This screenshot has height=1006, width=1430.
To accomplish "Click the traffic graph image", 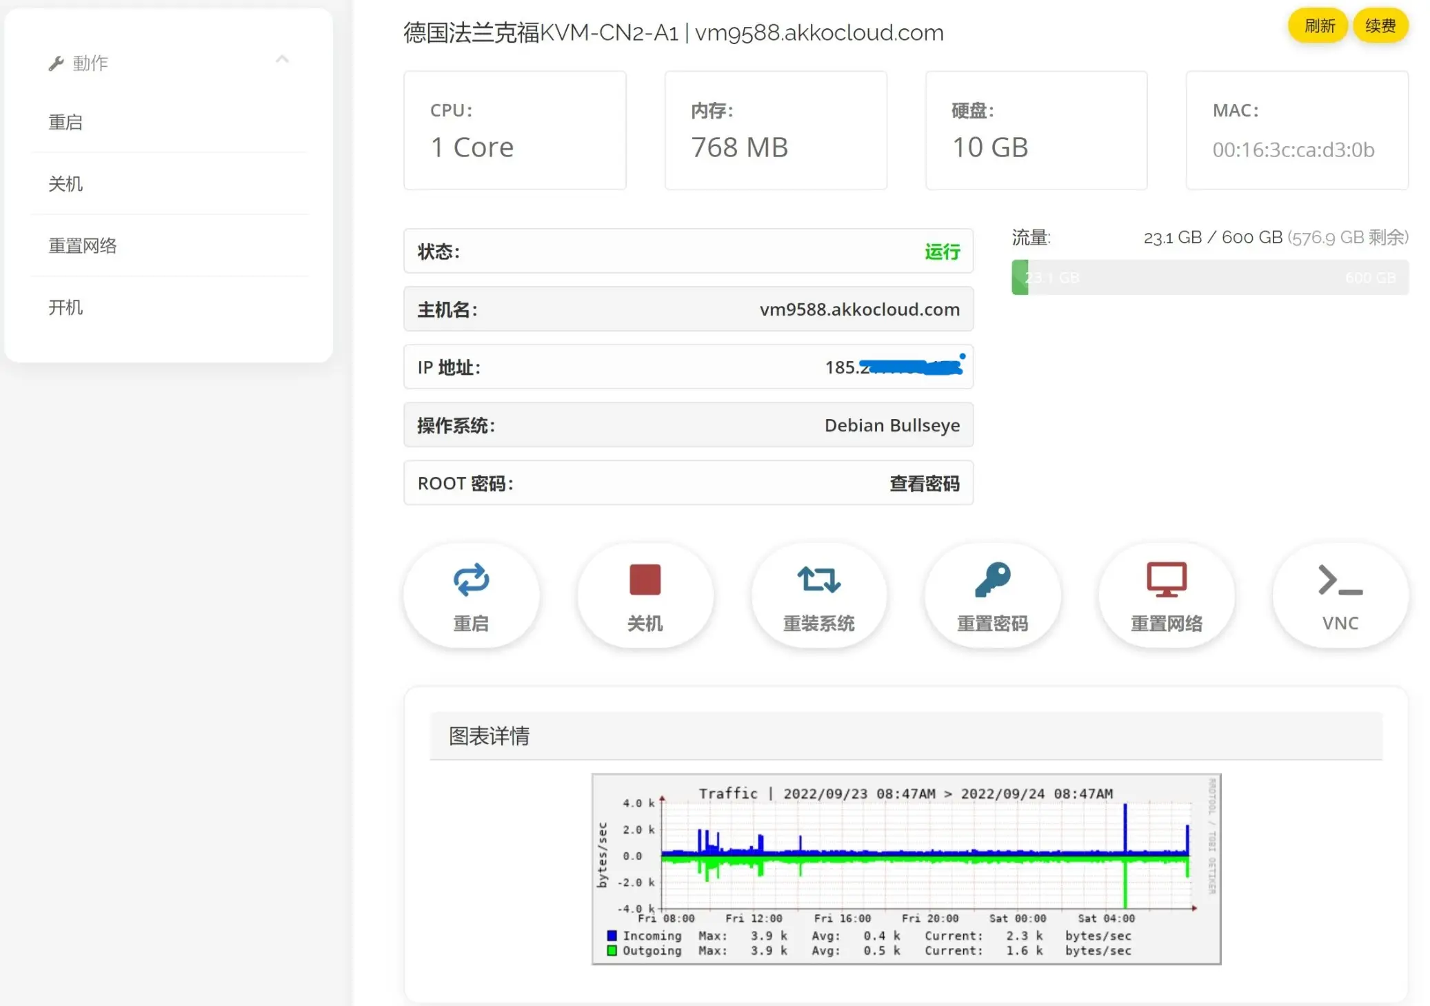I will click(906, 869).
